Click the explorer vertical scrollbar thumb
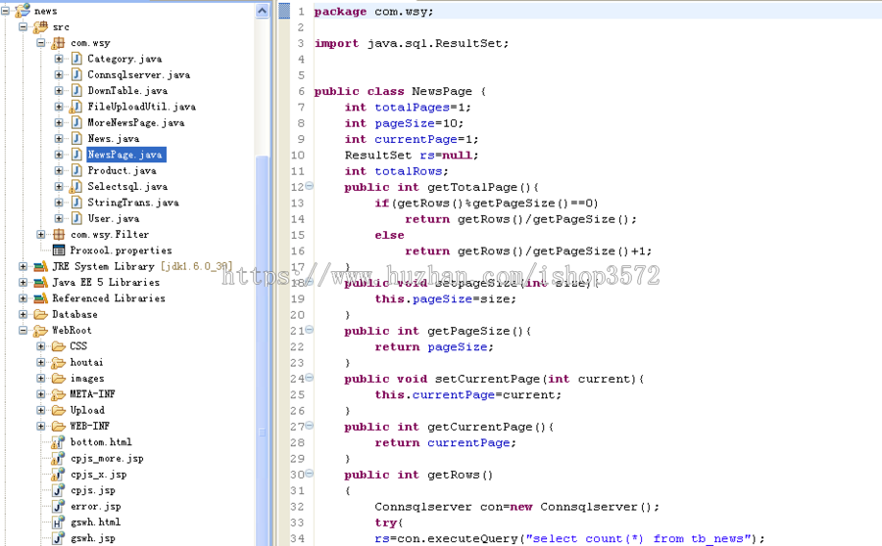Image resolution: width=882 pixels, height=546 pixels. [x=262, y=348]
